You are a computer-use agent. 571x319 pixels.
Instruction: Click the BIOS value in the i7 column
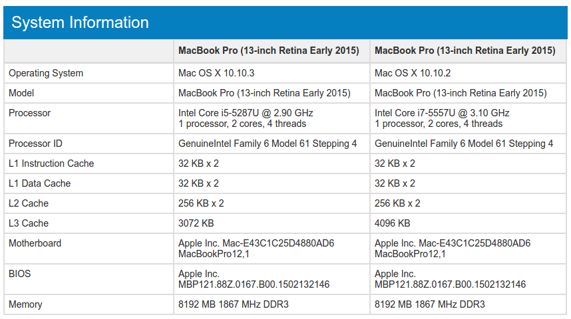(x=450, y=279)
